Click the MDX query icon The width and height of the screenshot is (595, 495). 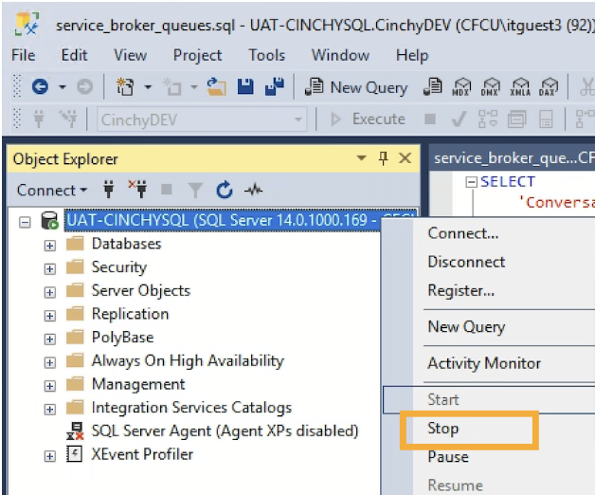[461, 87]
